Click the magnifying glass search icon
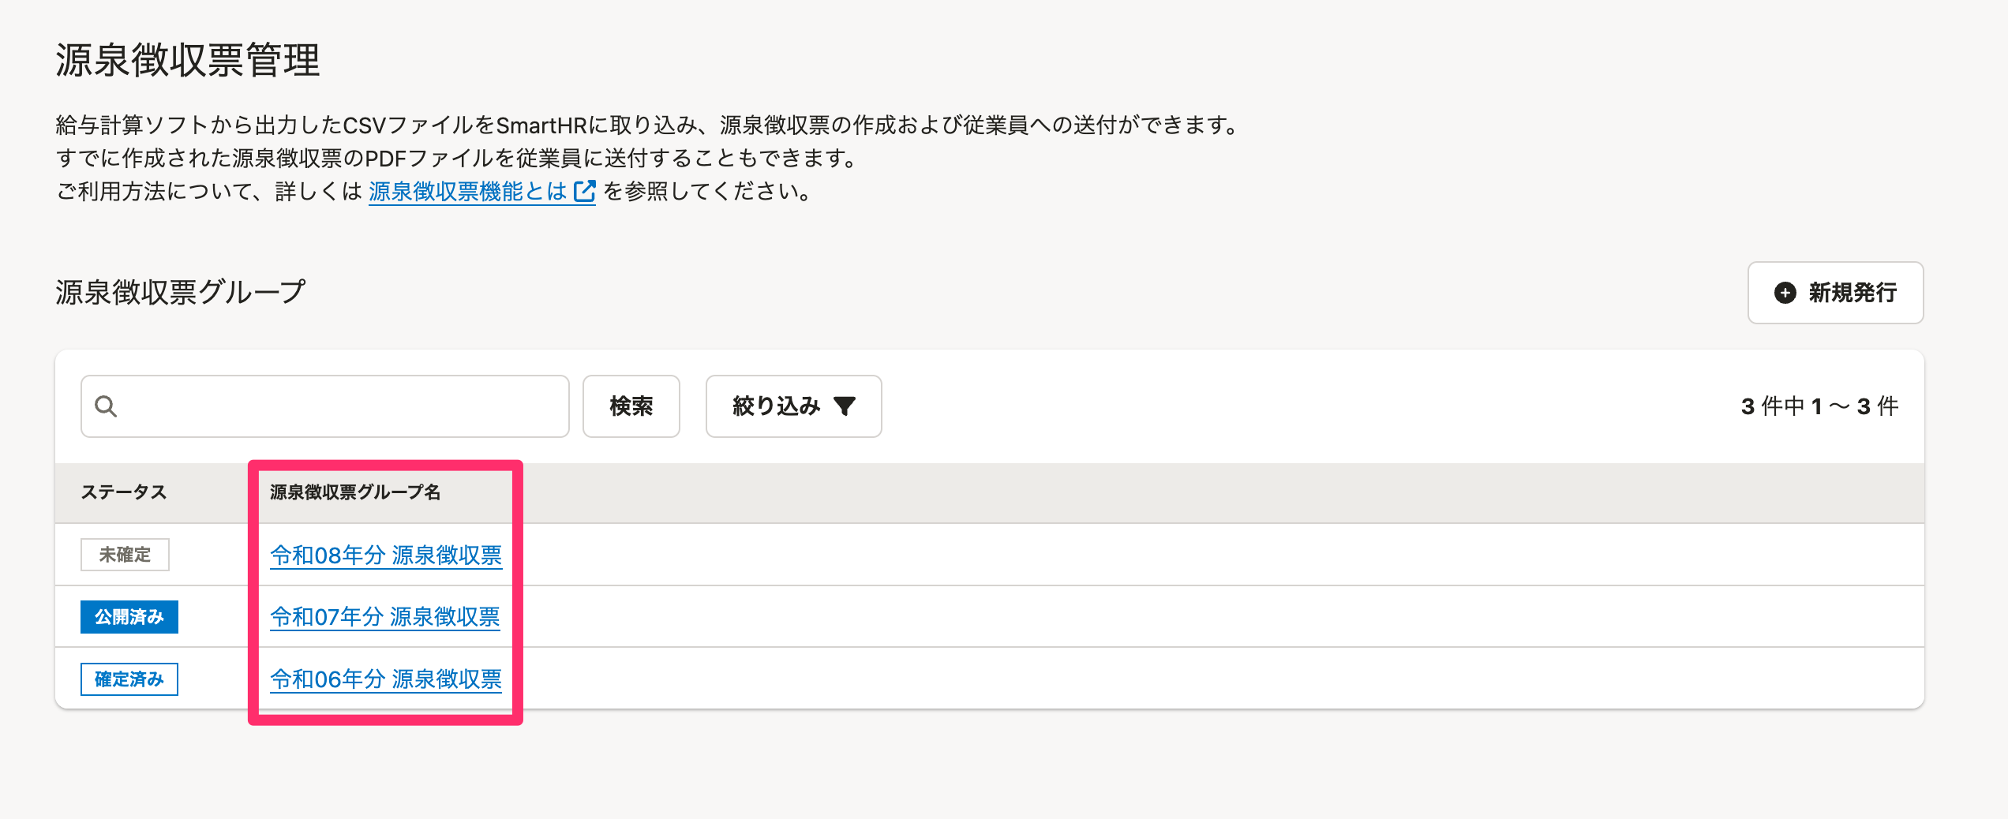The image size is (2008, 819). (106, 406)
